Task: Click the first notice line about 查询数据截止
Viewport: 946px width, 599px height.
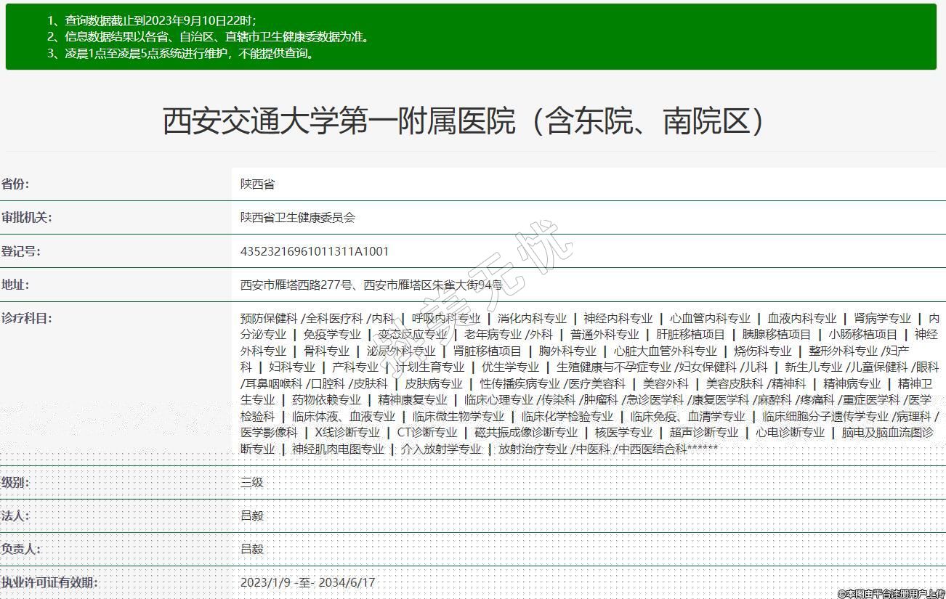Action: click(x=152, y=20)
